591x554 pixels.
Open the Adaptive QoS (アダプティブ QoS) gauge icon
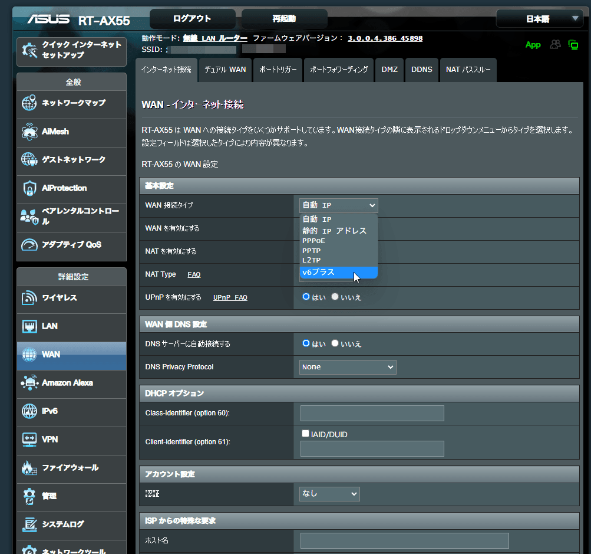[x=29, y=245]
